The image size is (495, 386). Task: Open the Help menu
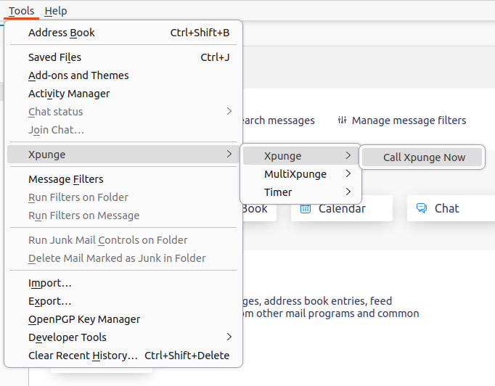[x=56, y=11]
